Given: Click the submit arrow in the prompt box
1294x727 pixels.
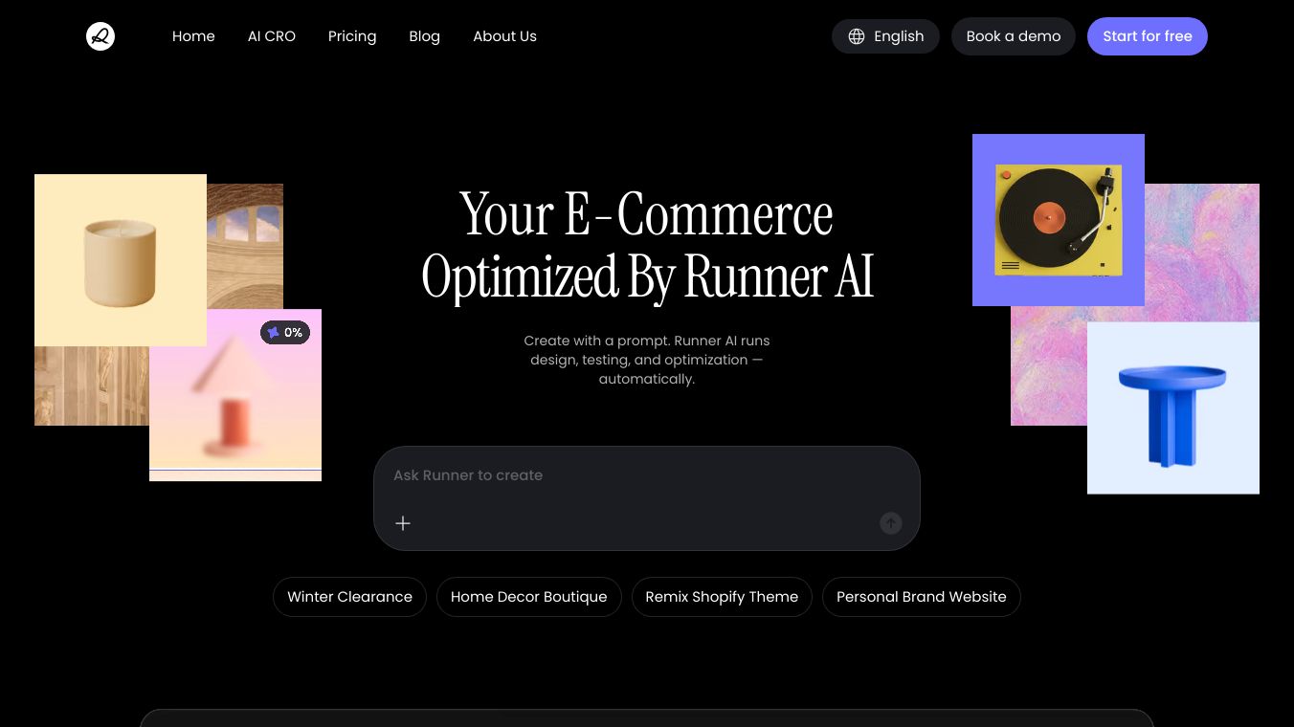Looking at the screenshot, I should 891,523.
